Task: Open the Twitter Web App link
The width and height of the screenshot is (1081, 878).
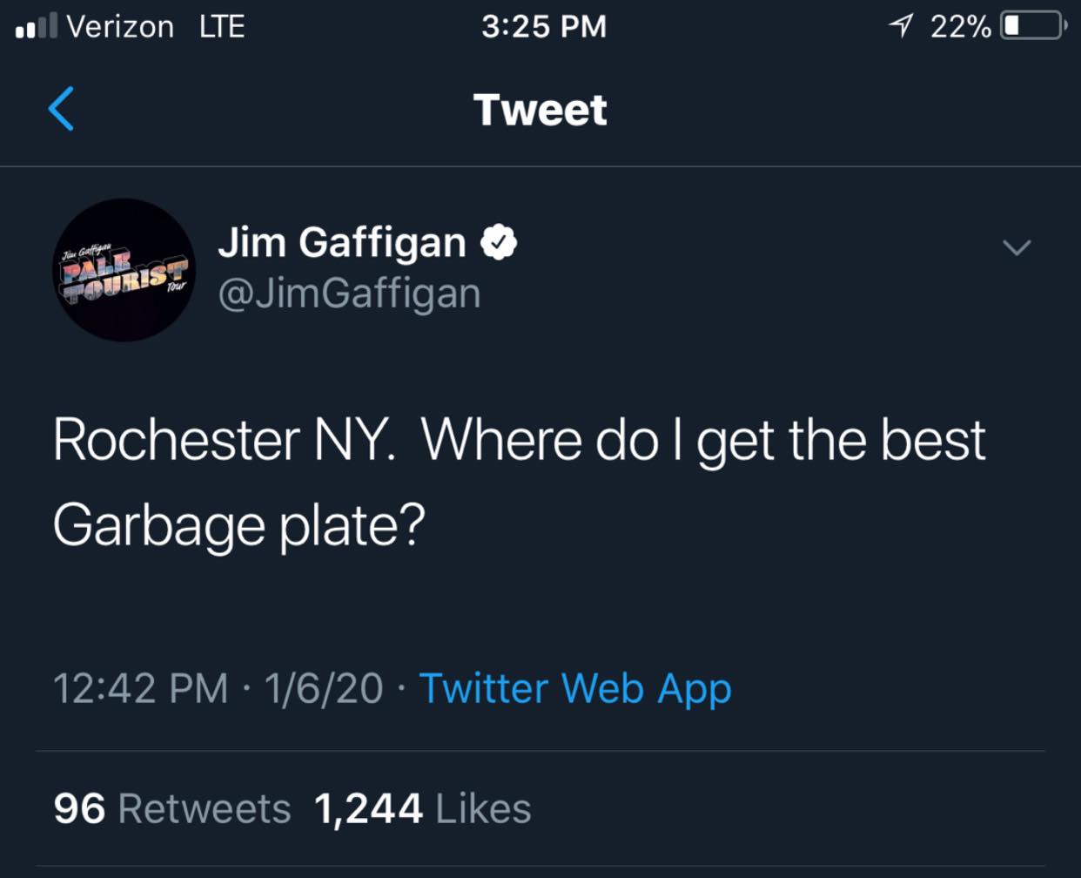Action: [575, 688]
